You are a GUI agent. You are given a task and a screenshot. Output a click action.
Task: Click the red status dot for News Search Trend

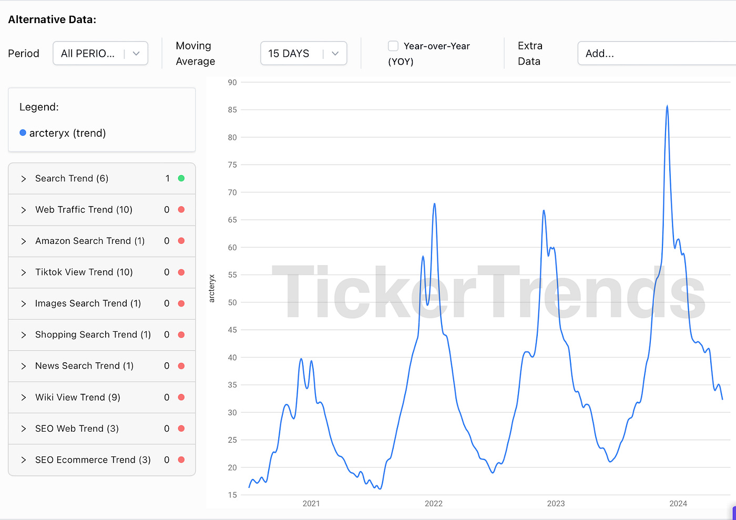click(181, 366)
